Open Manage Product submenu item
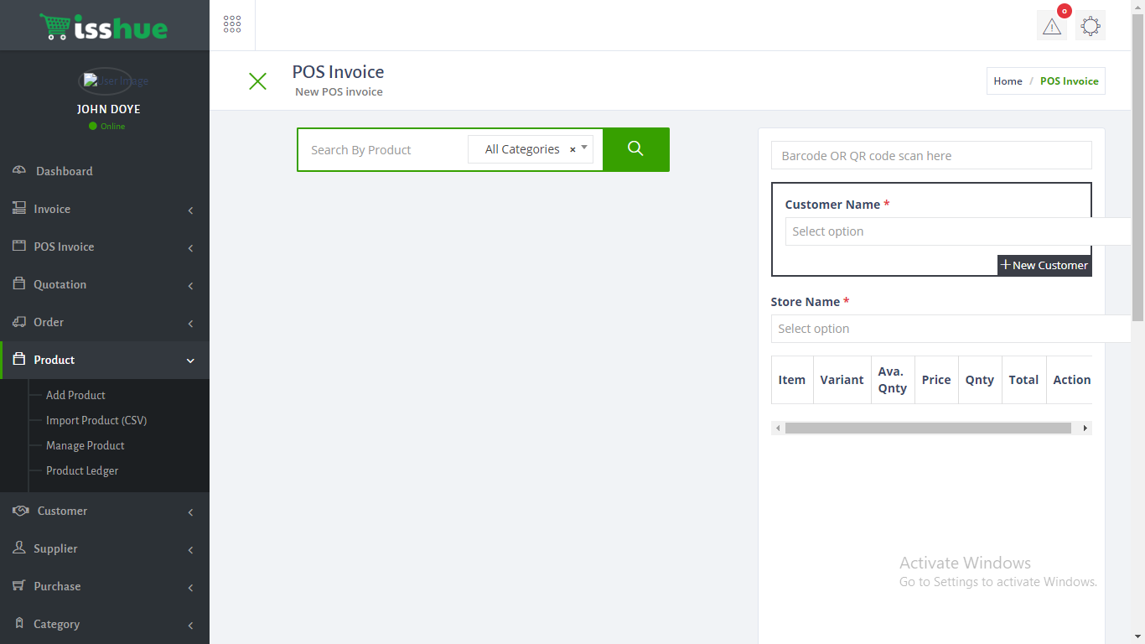 (85, 445)
